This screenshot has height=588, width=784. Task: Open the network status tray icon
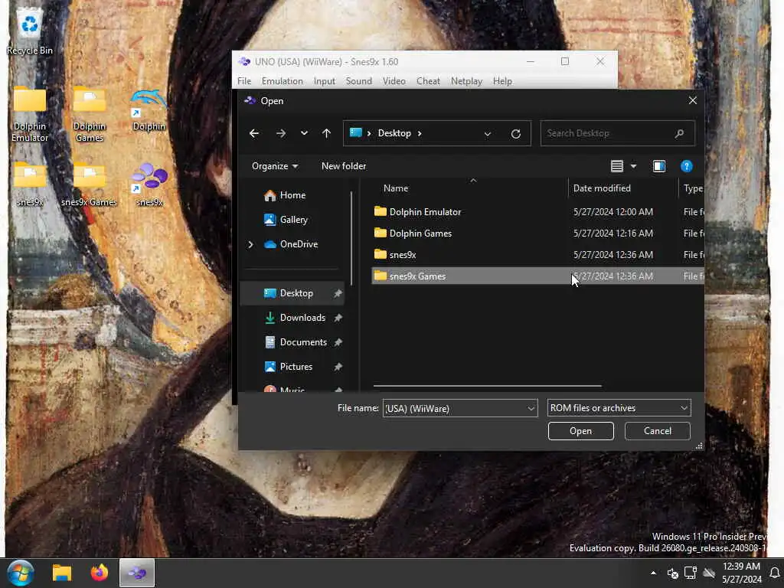click(x=691, y=573)
